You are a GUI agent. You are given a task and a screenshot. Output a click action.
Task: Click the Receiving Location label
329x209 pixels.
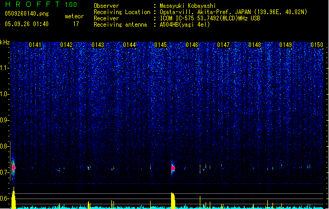tap(122, 12)
